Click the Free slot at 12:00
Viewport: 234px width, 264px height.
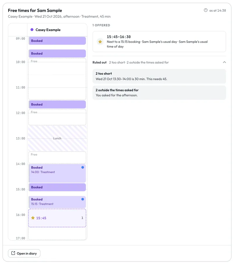point(57,117)
